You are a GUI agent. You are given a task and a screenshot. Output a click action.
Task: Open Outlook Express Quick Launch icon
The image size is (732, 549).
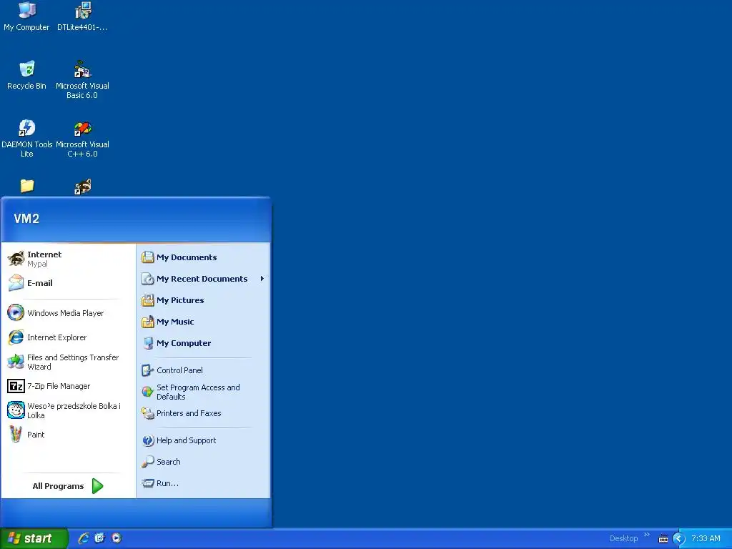pyautogui.click(x=100, y=538)
